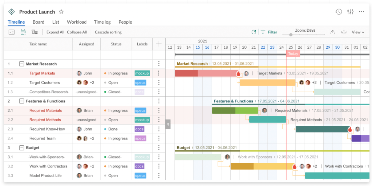Switch to the Board tab
The height and width of the screenshot is (186, 372).
click(x=39, y=22)
